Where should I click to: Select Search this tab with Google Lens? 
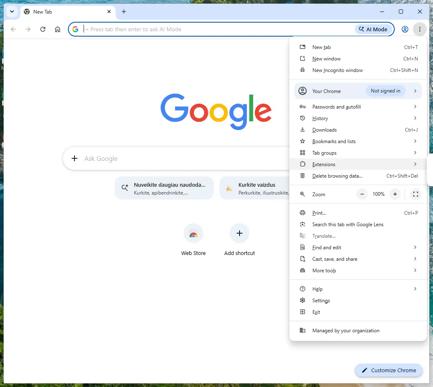[x=358, y=225]
